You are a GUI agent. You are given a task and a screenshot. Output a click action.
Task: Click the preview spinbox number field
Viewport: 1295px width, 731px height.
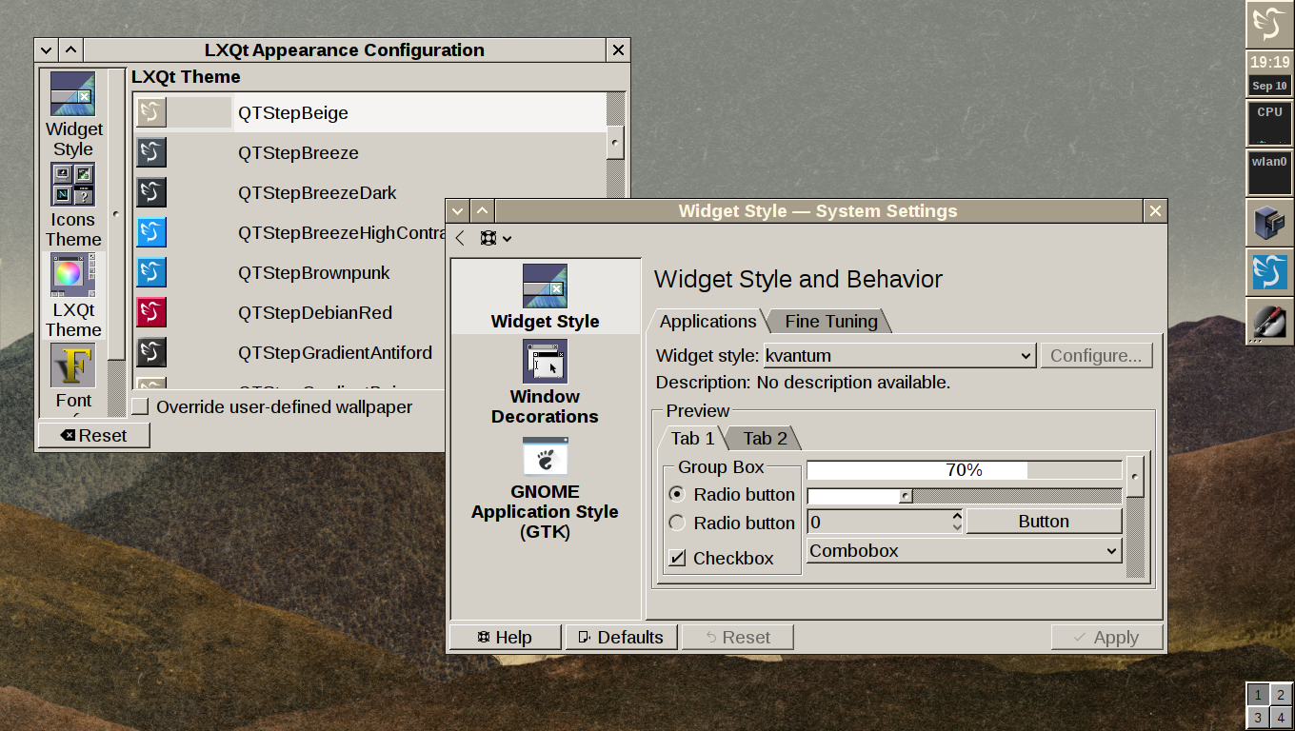pyautogui.click(x=878, y=522)
